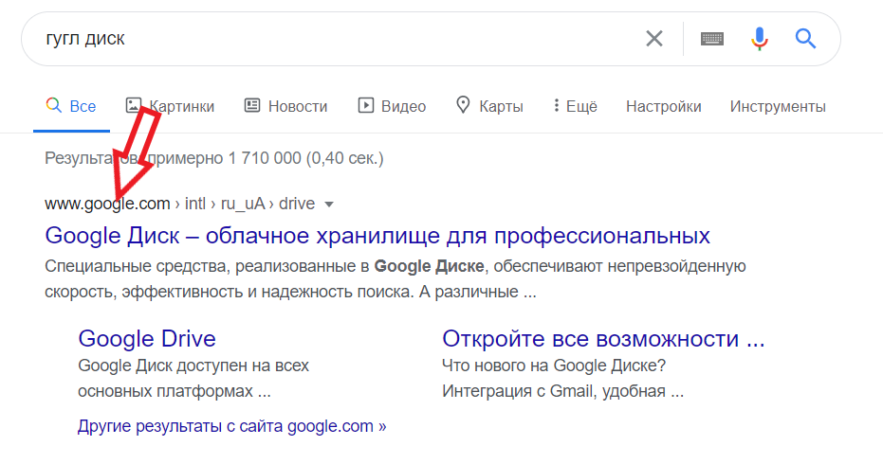The image size is (883, 464).
Task: Open the Инструменты search tools
Action: click(x=778, y=106)
